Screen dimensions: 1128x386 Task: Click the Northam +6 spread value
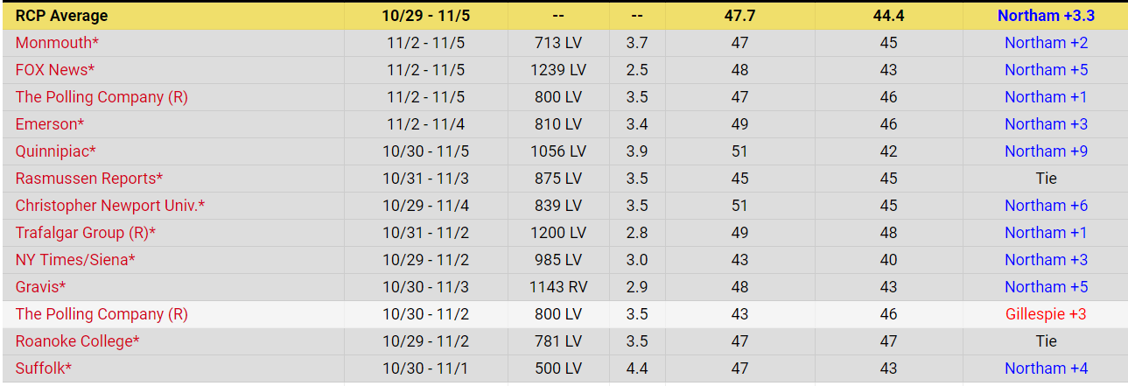[x=1046, y=206]
